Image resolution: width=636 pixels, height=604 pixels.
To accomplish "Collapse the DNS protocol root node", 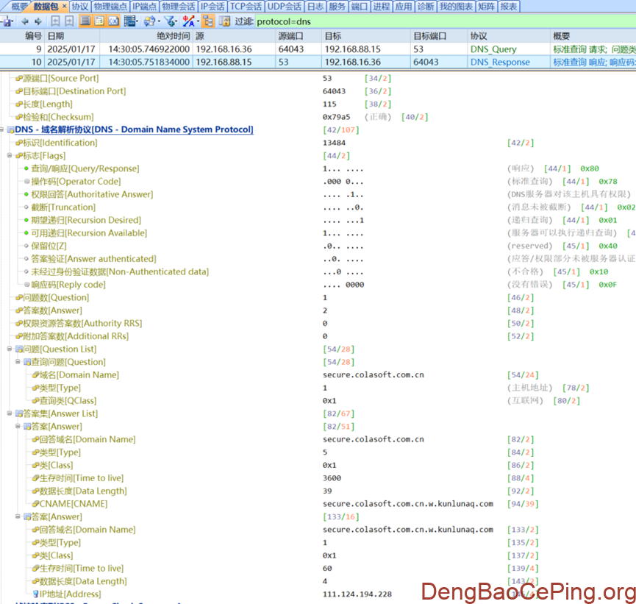I will [x=3, y=130].
